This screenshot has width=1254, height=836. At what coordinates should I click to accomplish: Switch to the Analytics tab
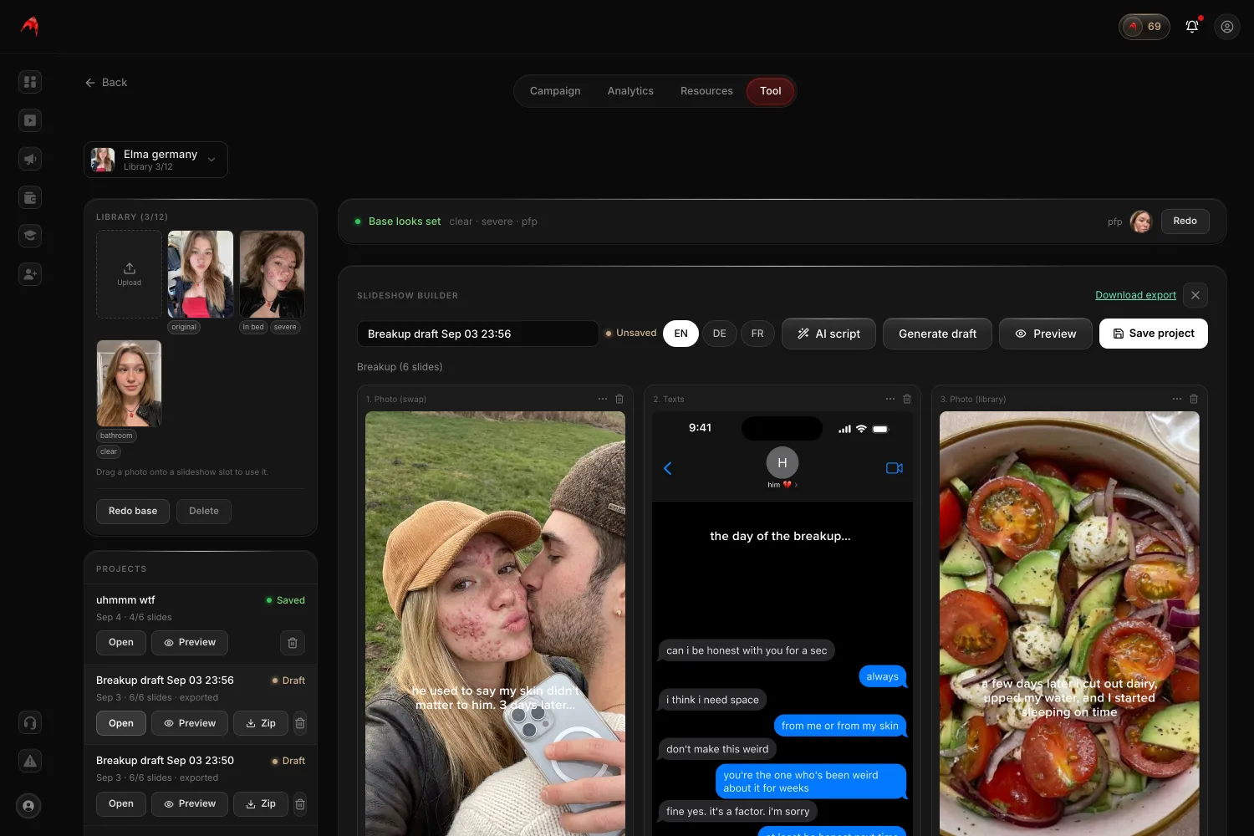pyautogui.click(x=630, y=91)
